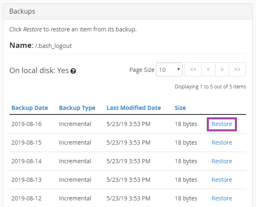Image resolution: width=256 pixels, height=207 pixels.
Task: Click the help icon beside On local disk
Action: click(x=73, y=71)
